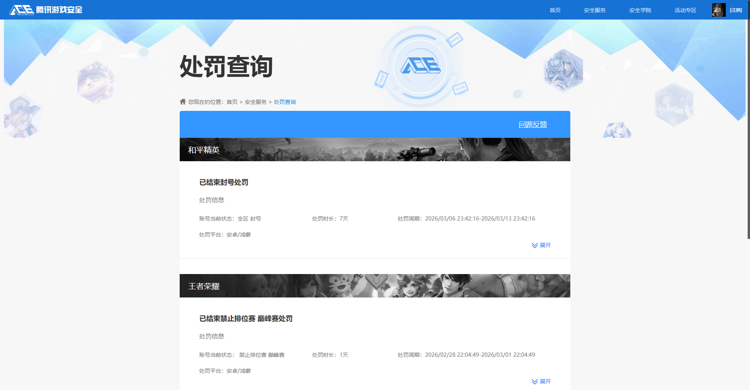The image size is (750, 390).
Task: Click the ACE Tencent Game Security logo
Action: point(46,10)
